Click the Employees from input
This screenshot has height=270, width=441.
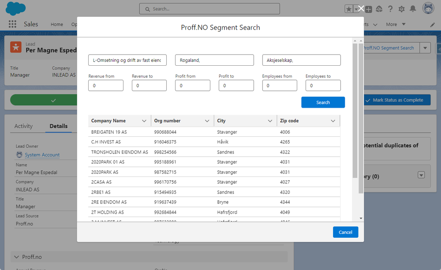tap(280, 86)
